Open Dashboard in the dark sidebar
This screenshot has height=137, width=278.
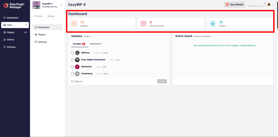pyautogui.click(x=15, y=18)
